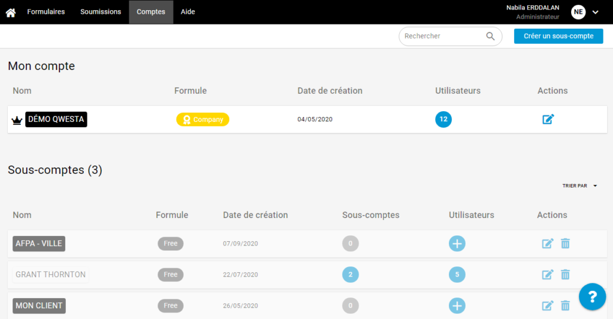This screenshot has width=613, height=319.
Task: Edit the GRANT THORNTON sub-account
Action: pyautogui.click(x=547, y=275)
